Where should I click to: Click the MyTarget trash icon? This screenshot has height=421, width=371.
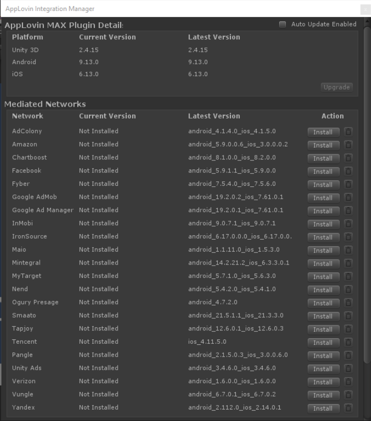coord(348,277)
